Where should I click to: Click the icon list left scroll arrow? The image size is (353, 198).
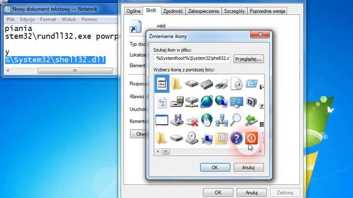click(158, 152)
